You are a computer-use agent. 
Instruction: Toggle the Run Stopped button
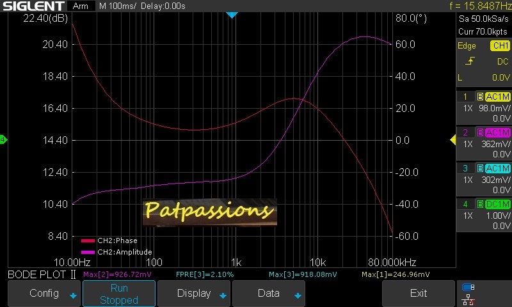tap(119, 294)
